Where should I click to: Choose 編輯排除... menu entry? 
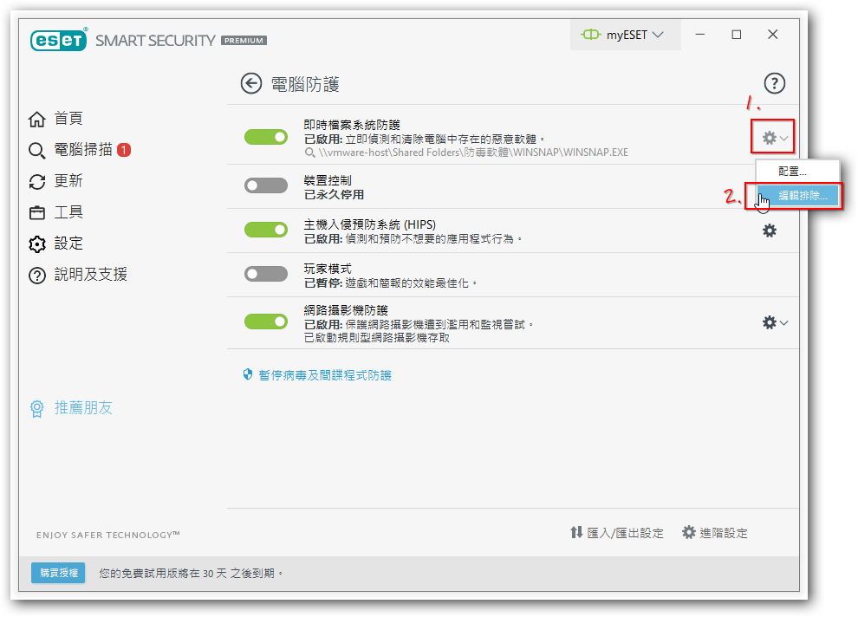(802, 196)
